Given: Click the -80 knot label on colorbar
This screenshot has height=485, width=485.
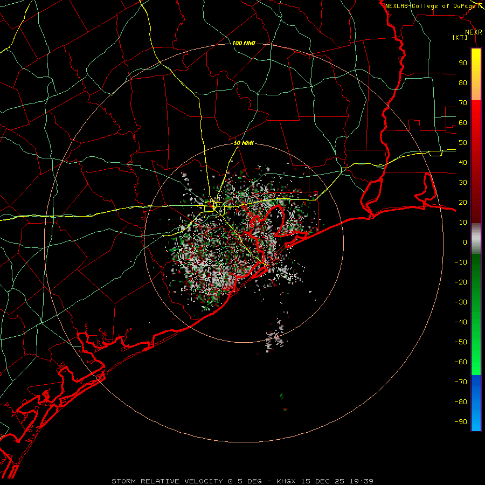Looking at the screenshot, I should coord(461,402).
